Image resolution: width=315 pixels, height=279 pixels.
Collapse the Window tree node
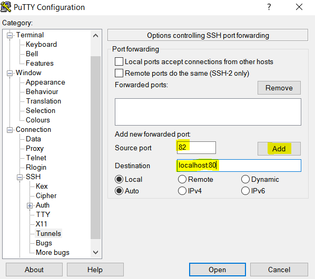coord(9,73)
